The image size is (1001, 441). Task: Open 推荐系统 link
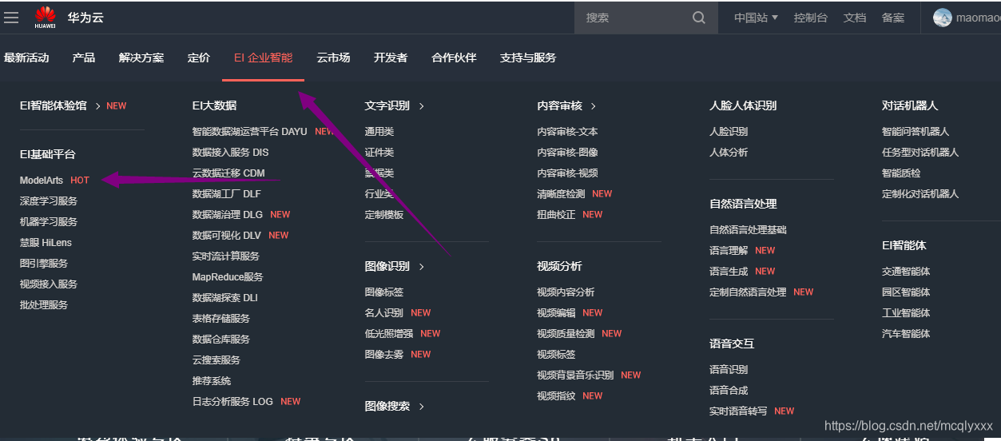pos(212,381)
